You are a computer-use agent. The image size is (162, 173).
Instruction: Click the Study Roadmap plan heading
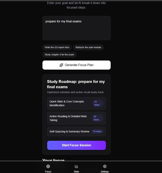click(76, 84)
